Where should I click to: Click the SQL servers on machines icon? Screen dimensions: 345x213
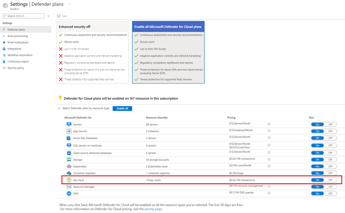coord(69,145)
